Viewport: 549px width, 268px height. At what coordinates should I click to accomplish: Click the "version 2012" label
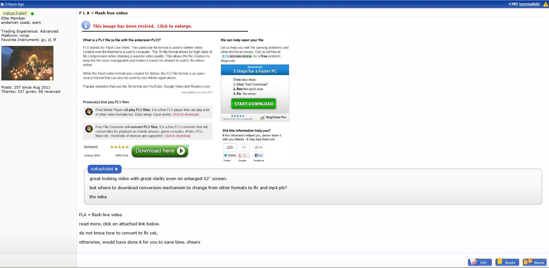click(x=92, y=156)
